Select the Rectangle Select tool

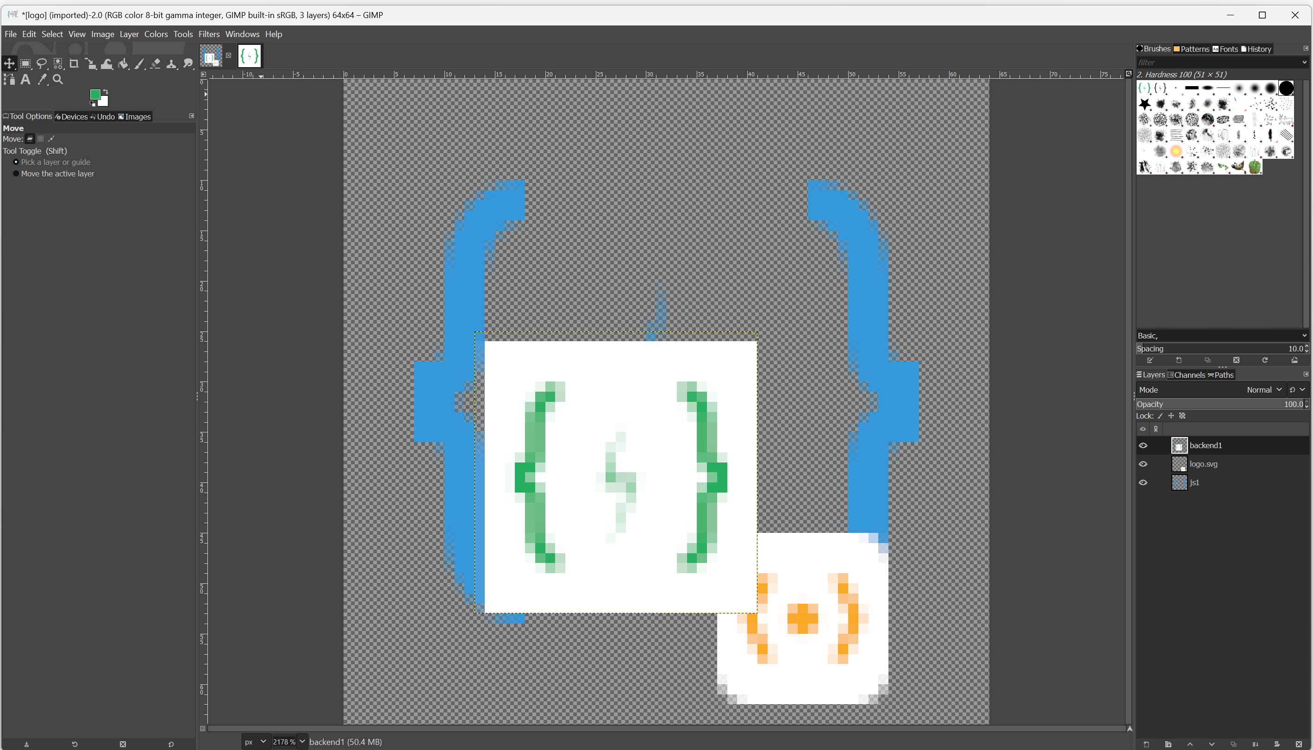click(x=26, y=63)
